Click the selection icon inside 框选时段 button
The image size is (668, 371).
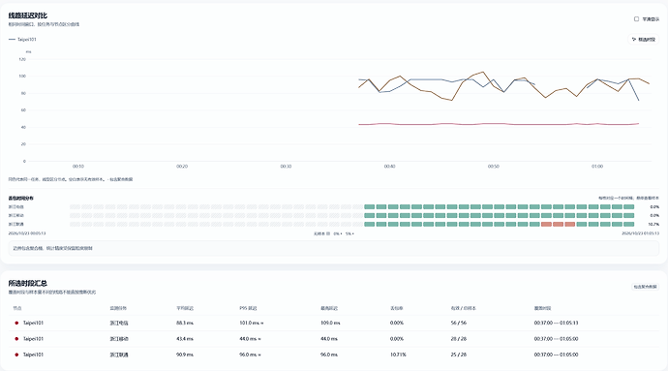point(634,40)
